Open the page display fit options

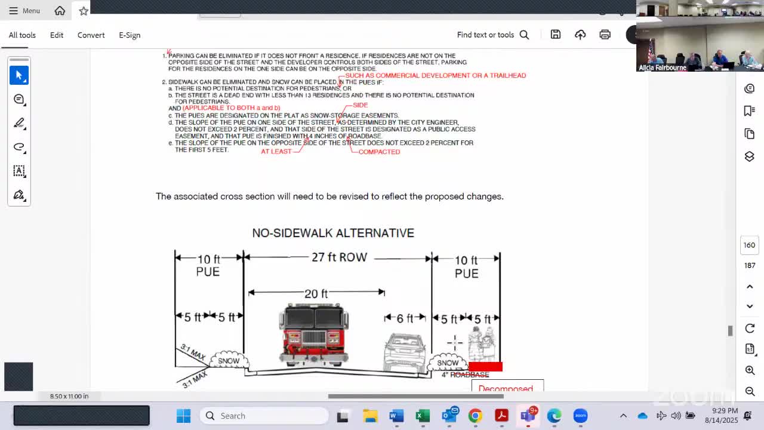point(750,349)
